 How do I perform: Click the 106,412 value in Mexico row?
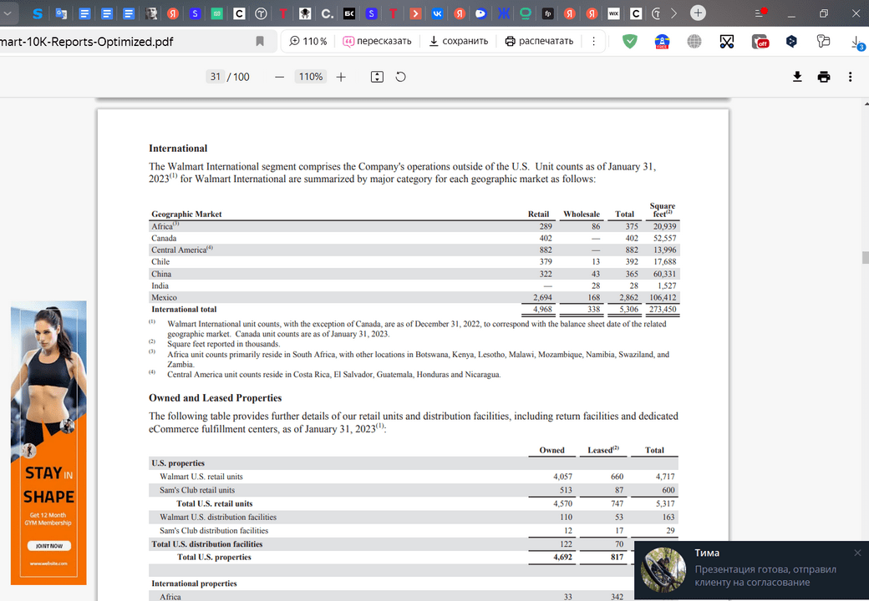coord(663,298)
